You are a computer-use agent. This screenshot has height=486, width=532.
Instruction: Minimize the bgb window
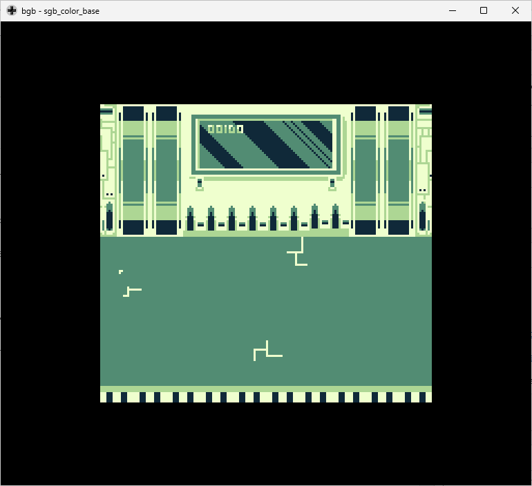coord(453,10)
